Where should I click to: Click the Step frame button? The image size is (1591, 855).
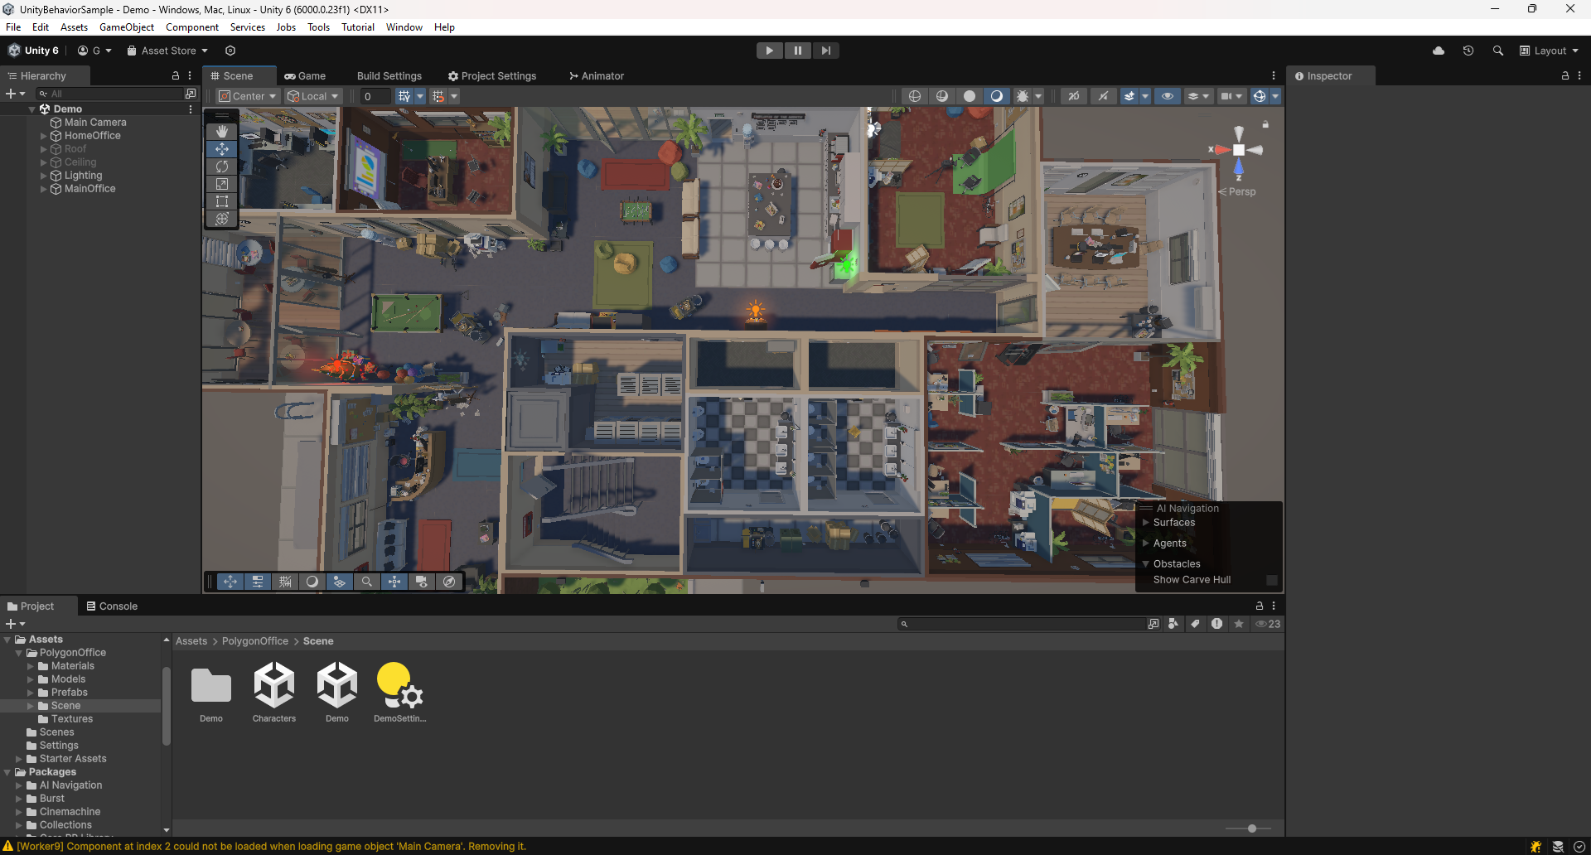click(x=826, y=51)
